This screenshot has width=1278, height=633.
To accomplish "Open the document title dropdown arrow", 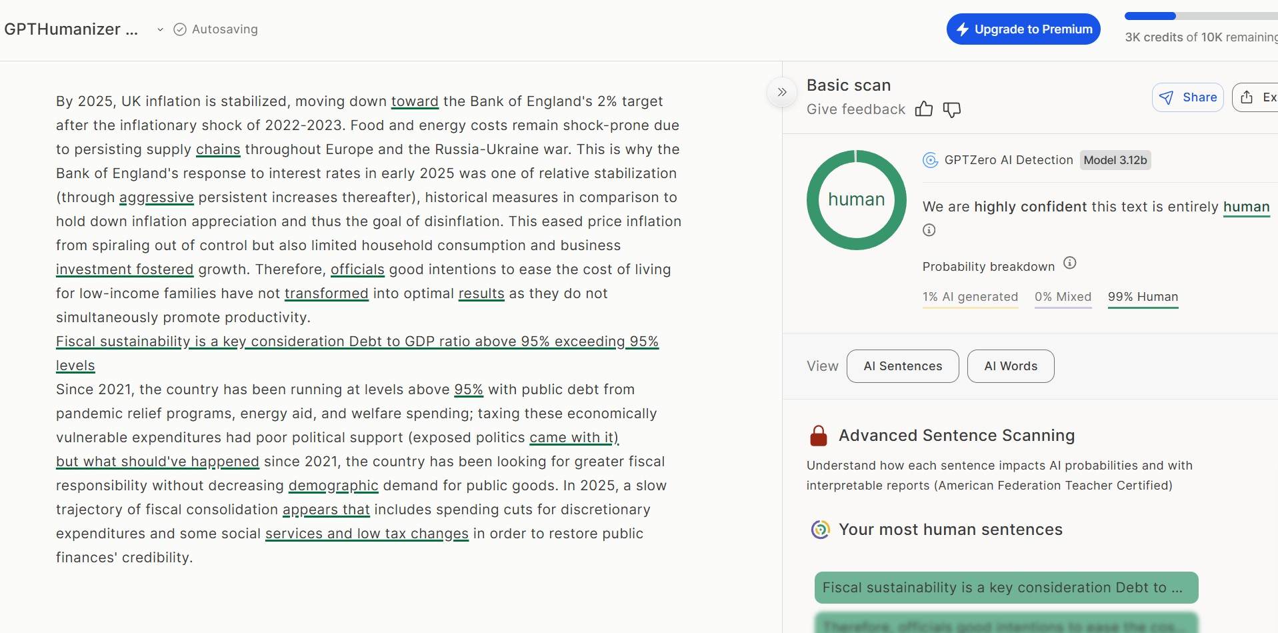I will click(x=160, y=29).
